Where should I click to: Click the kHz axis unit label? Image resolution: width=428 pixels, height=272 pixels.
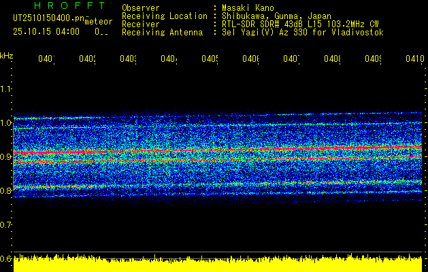[7, 55]
